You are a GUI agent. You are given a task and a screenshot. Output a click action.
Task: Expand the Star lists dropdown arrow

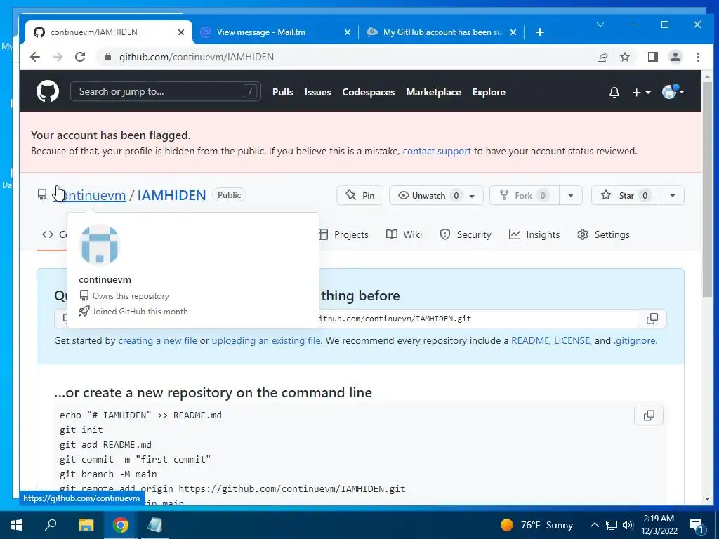click(672, 195)
